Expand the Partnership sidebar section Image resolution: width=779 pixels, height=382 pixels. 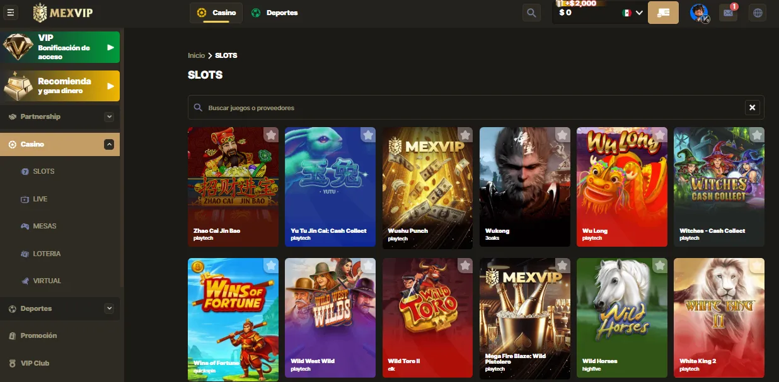click(x=60, y=116)
